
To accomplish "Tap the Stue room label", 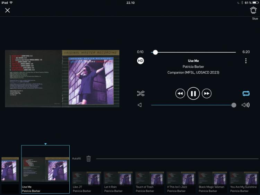I will pyautogui.click(x=255, y=19).
